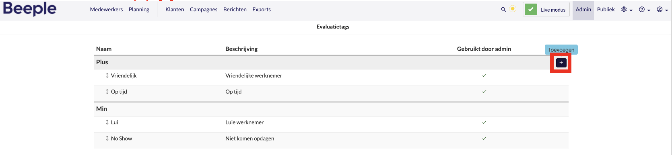Screen dimensions: 672x155
Task: Toggle admin checkmark for No Show row
Action: click(484, 138)
